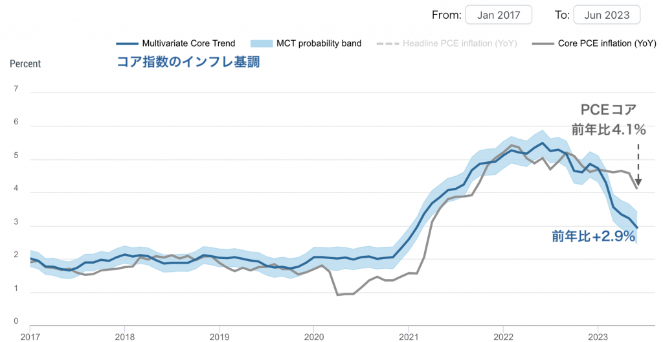The image size is (663, 342).
Task: Click the blue line endpoint at June 2023
Action: pyautogui.click(x=637, y=228)
